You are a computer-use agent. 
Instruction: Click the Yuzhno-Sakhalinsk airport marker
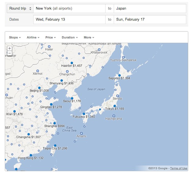click(x=123, y=57)
